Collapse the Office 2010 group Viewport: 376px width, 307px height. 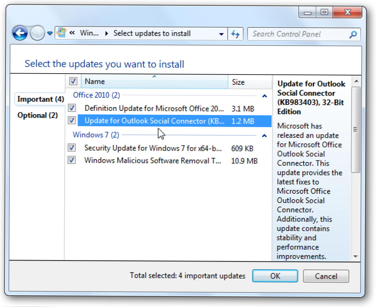(264, 96)
